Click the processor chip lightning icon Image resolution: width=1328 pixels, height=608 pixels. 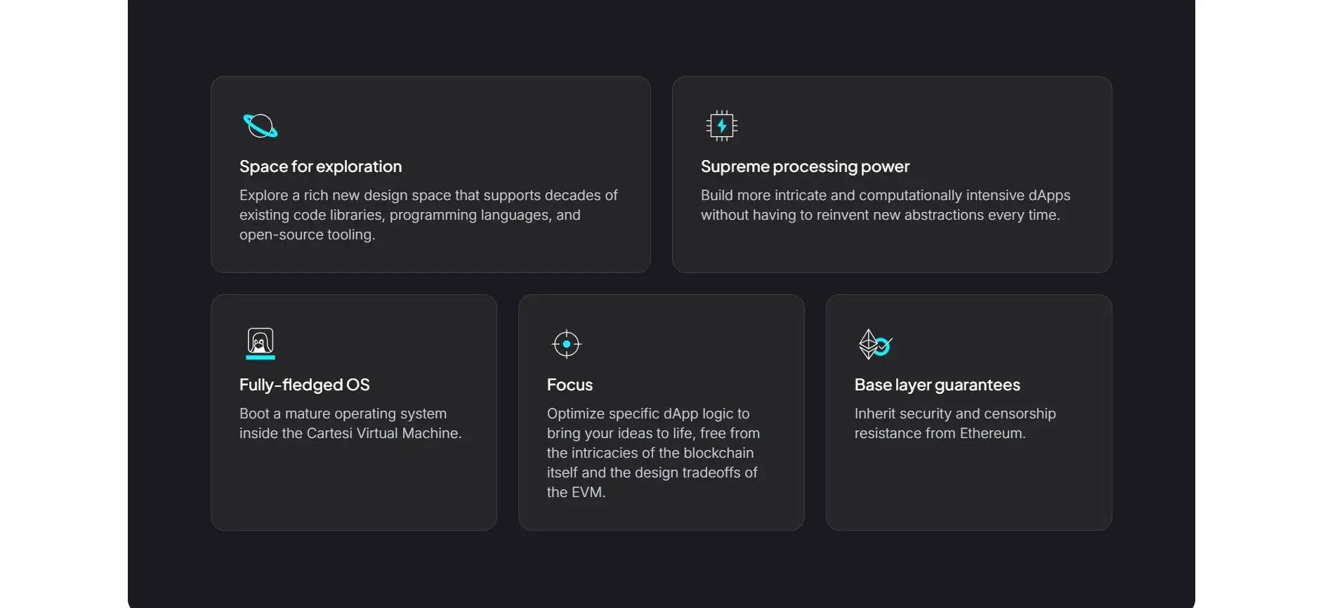pyautogui.click(x=721, y=126)
